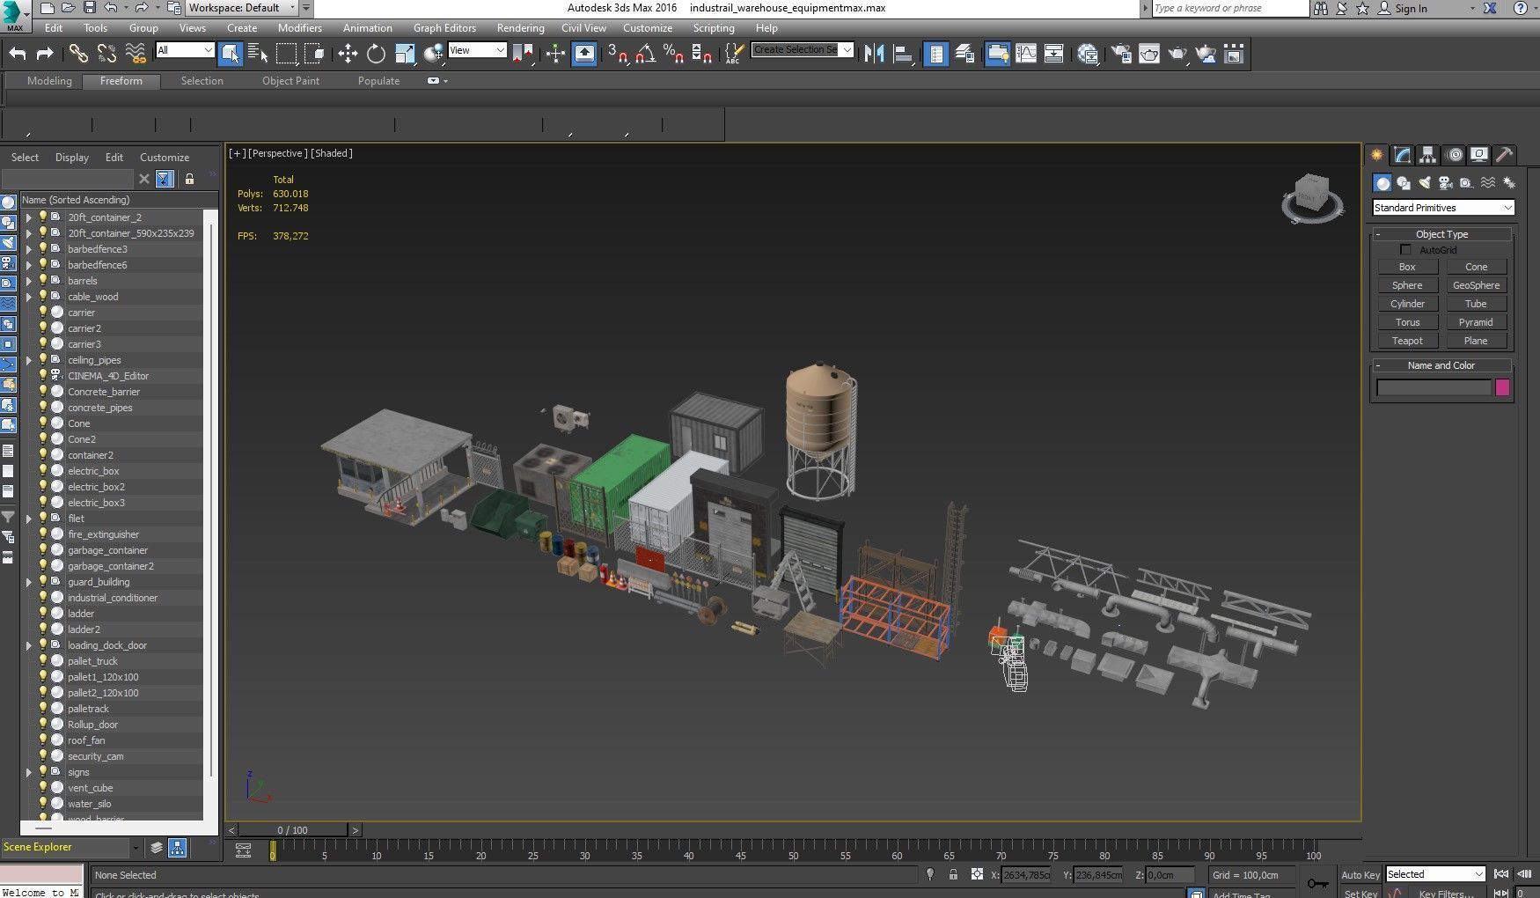Open Rendered Frame Window

coord(1149,54)
